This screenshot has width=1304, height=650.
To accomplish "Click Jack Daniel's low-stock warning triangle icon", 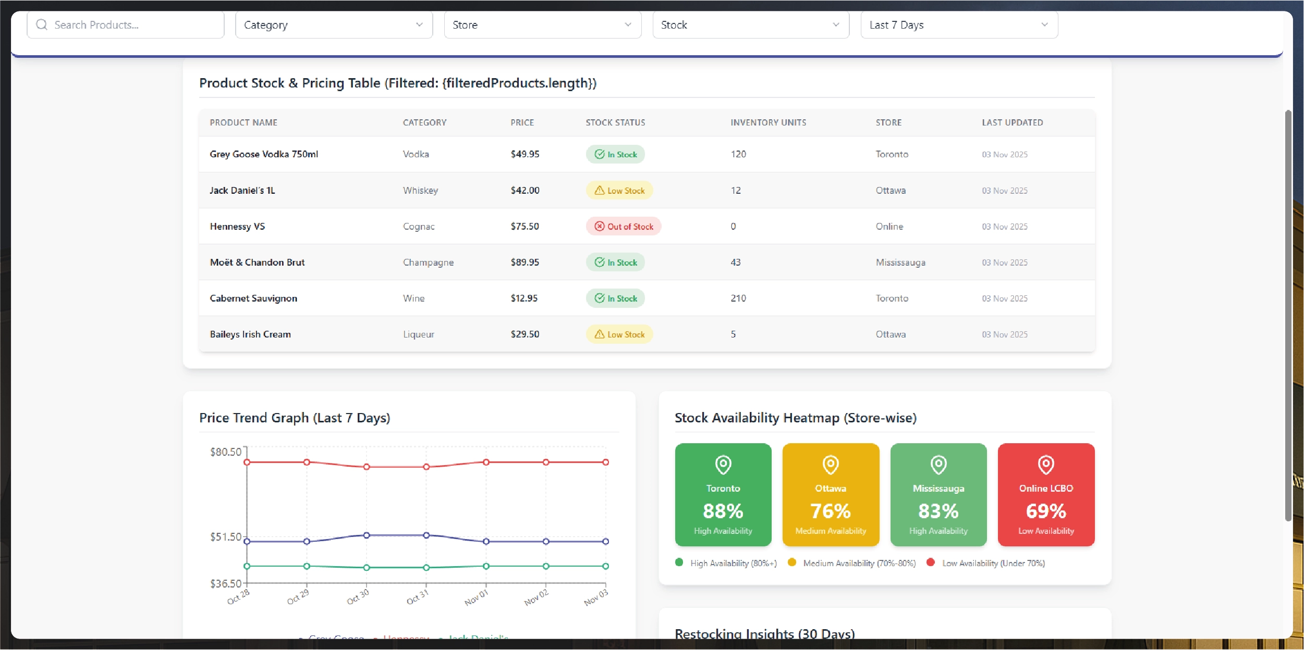I will pos(599,190).
